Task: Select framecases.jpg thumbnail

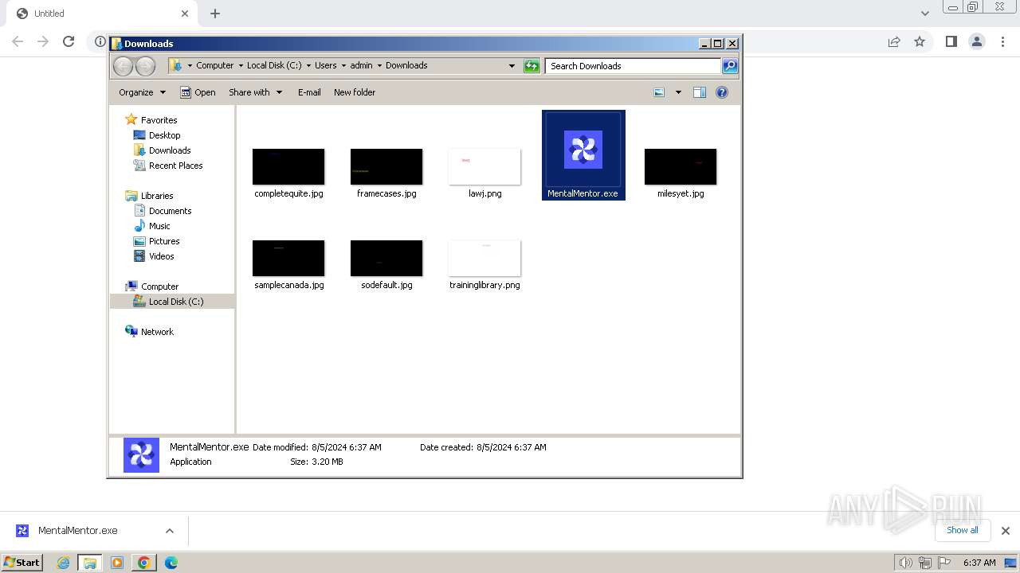Action: coord(386,166)
